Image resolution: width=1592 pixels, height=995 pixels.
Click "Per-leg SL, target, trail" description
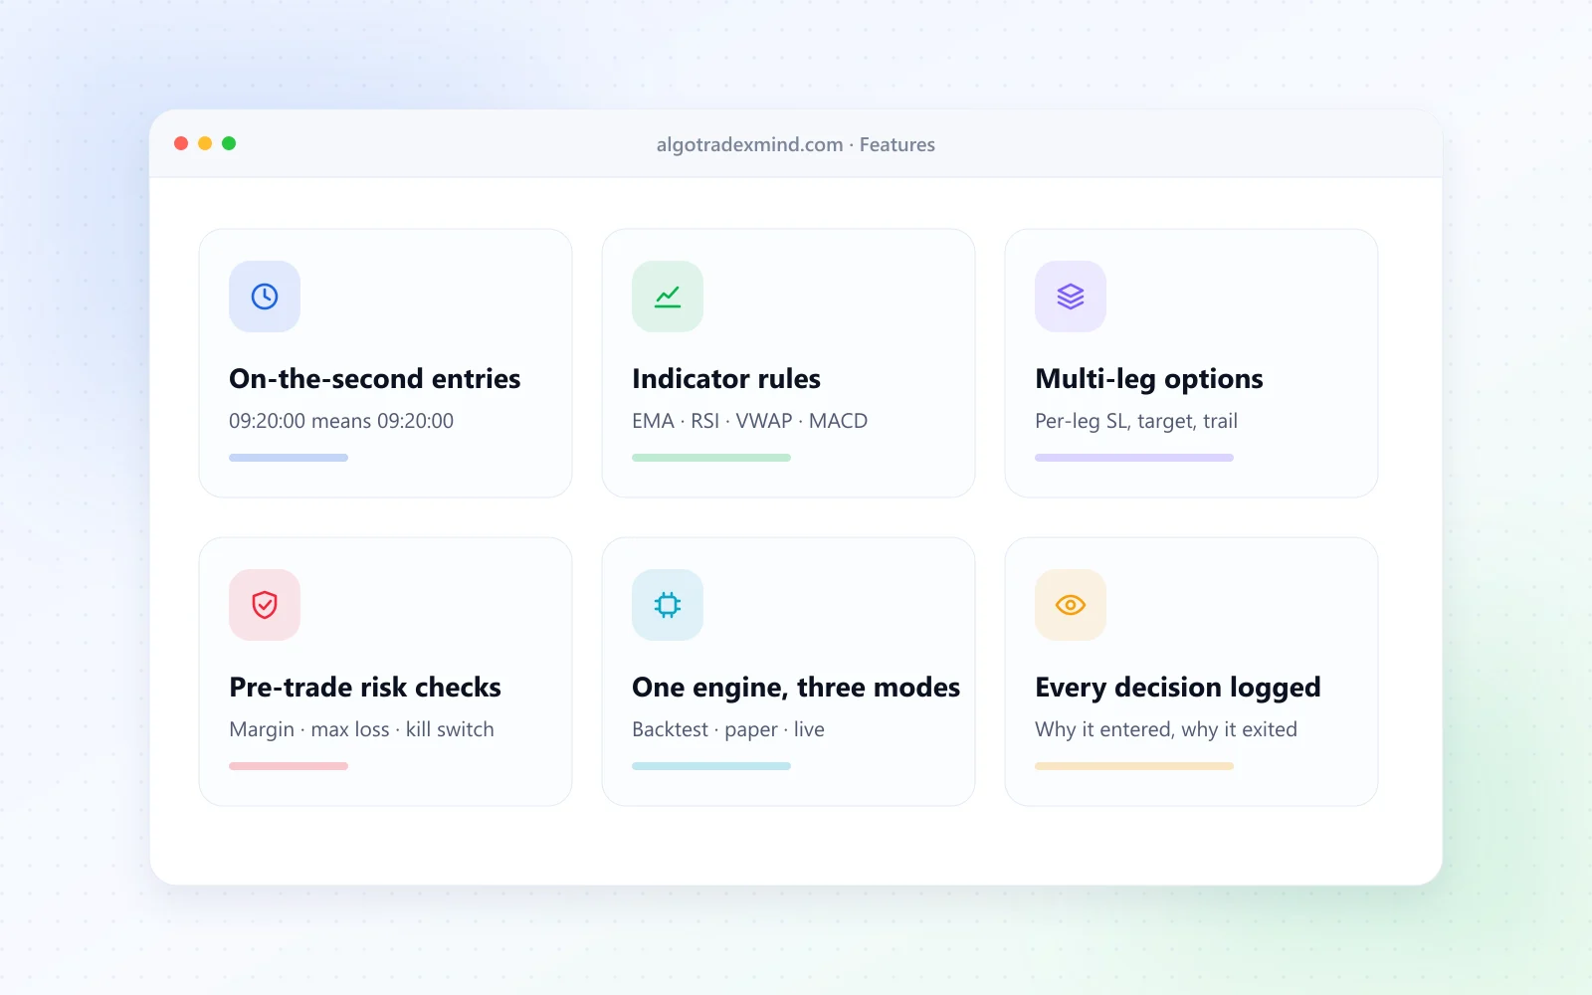pyautogui.click(x=1136, y=421)
